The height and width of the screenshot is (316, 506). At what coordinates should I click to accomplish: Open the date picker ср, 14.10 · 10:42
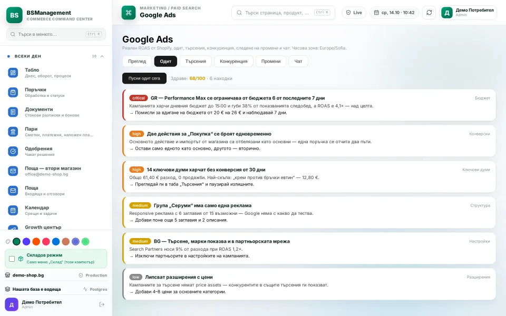click(x=394, y=13)
